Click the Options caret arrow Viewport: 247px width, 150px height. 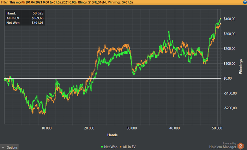pyautogui.click(x=3, y=147)
